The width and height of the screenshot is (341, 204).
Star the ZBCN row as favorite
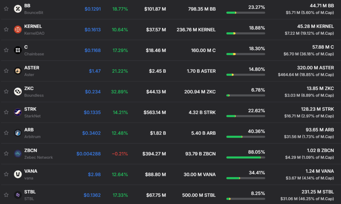click(x=6, y=154)
